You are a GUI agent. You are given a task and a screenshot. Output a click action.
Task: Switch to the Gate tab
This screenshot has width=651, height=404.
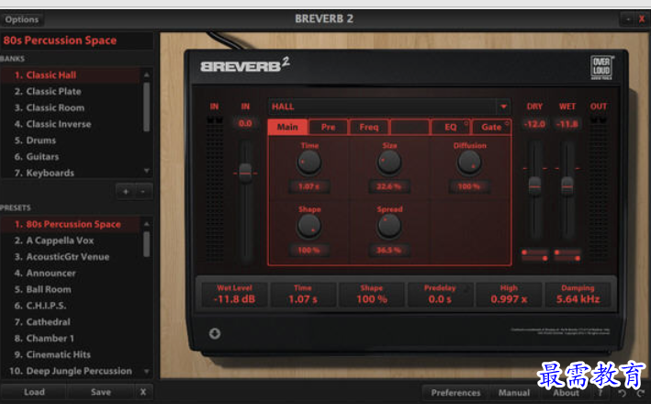pyautogui.click(x=491, y=127)
